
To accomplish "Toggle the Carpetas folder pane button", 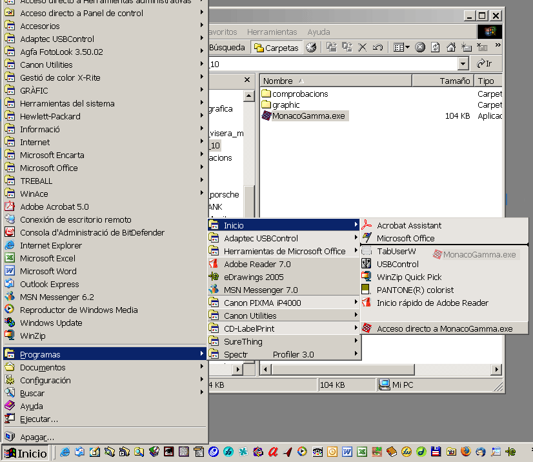I will 276,47.
